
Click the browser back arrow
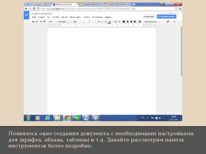point(26,9)
